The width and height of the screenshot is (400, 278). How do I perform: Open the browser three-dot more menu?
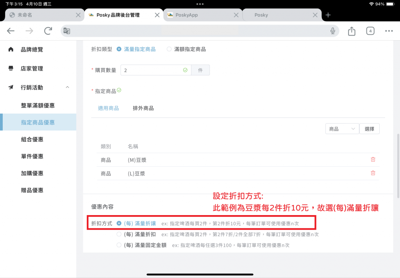[389, 31]
